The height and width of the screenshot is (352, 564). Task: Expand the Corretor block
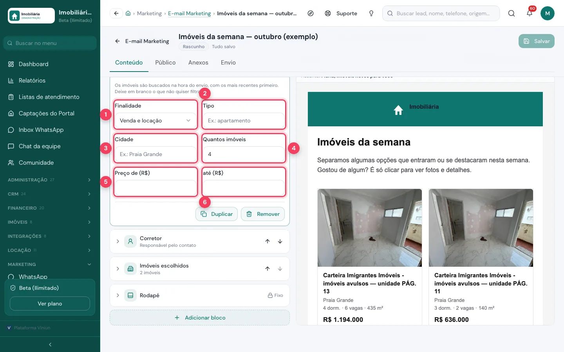tap(117, 241)
